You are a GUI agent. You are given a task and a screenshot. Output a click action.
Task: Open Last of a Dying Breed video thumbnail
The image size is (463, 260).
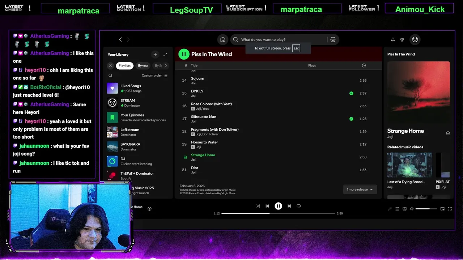(x=409, y=165)
